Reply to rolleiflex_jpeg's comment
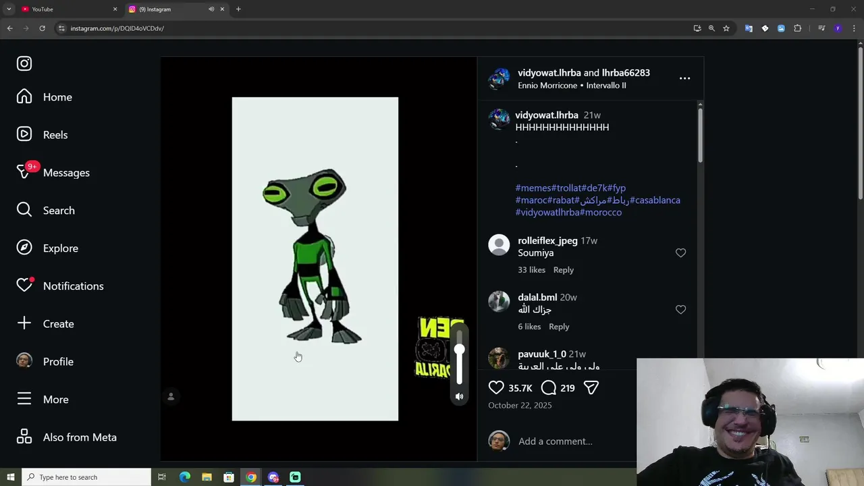864x486 pixels. [x=564, y=270]
